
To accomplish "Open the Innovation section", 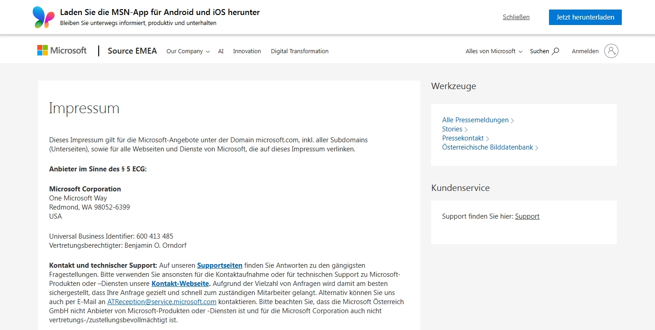I will 247,51.
